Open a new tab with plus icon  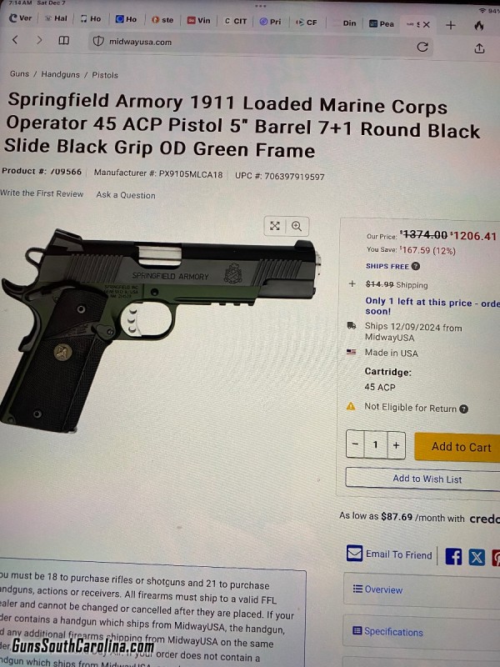coord(451,26)
